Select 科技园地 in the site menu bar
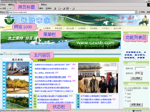This screenshot has height=112, width=150. coord(94,29)
